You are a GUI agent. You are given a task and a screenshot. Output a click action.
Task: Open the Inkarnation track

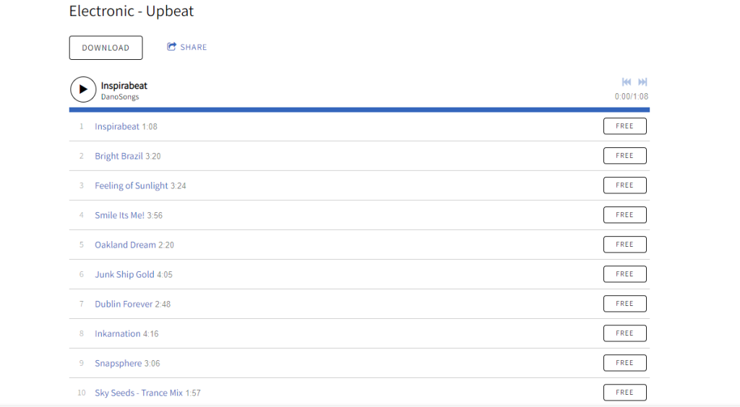coord(118,333)
